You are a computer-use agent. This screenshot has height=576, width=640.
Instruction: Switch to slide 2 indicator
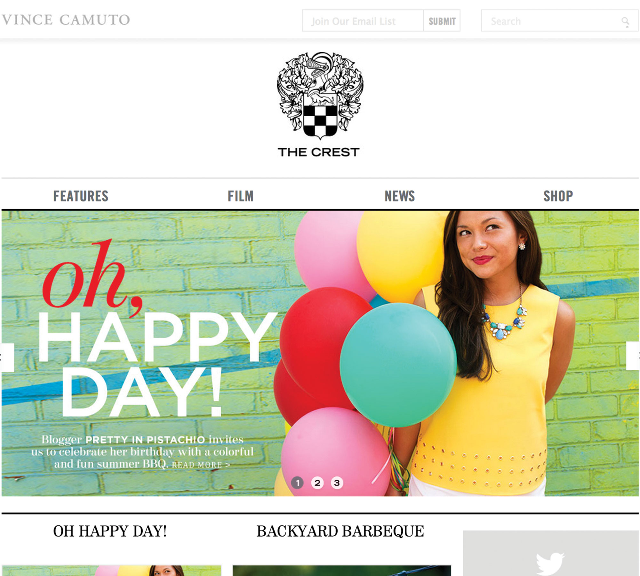[x=317, y=483]
